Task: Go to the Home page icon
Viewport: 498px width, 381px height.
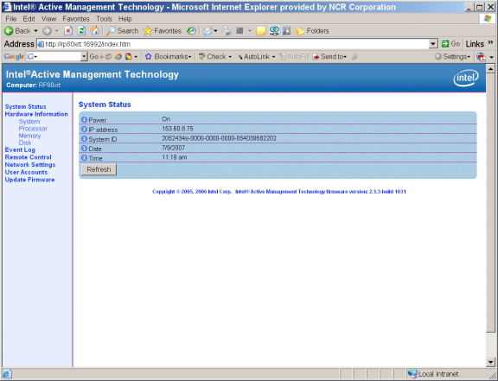Action: click(94, 31)
